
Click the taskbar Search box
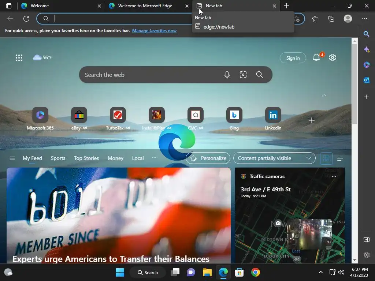[148, 272]
